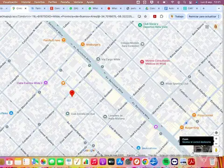Open map layers thumbnail
Viewport: 224px width, 168px height.
point(203,149)
